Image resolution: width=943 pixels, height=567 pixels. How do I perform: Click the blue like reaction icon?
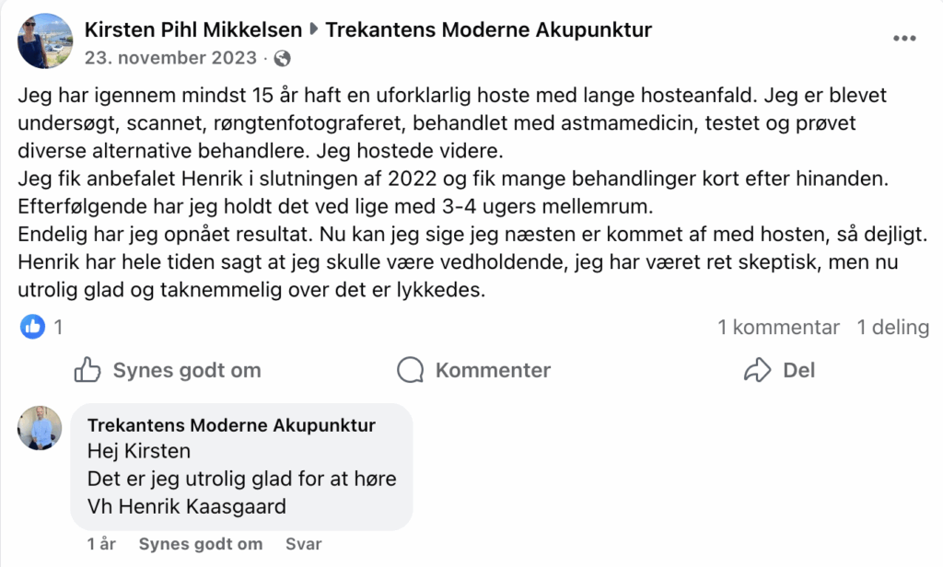(x=33, y=327)
